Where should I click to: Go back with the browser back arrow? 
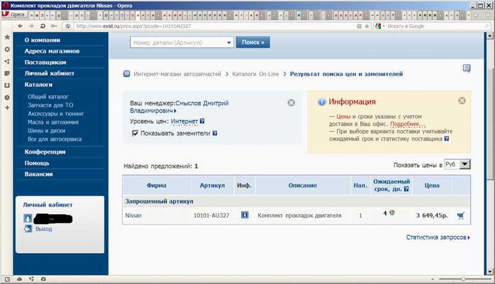click(20, 26)
